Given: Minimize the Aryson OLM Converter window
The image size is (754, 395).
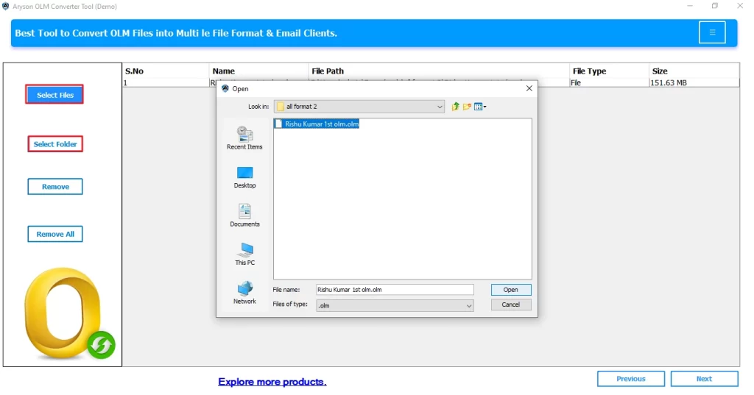Looking at the screenshot, I should [x=689, y=6].
